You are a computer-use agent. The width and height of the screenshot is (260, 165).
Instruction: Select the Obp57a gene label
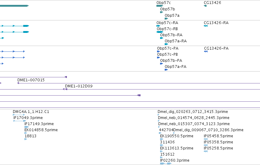(x=172, y=16)
